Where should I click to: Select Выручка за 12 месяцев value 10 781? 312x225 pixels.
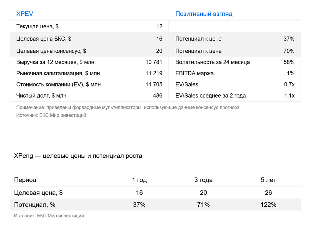pos(154,62)
